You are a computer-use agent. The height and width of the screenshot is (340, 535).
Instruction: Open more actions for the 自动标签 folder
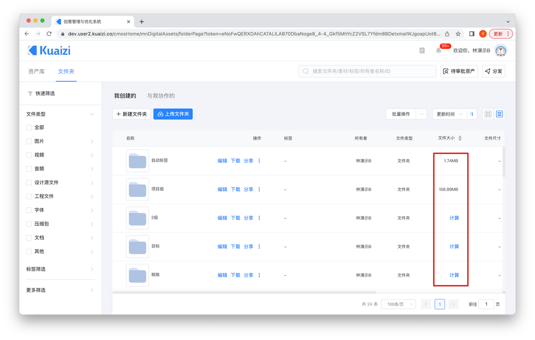point(259,161)
